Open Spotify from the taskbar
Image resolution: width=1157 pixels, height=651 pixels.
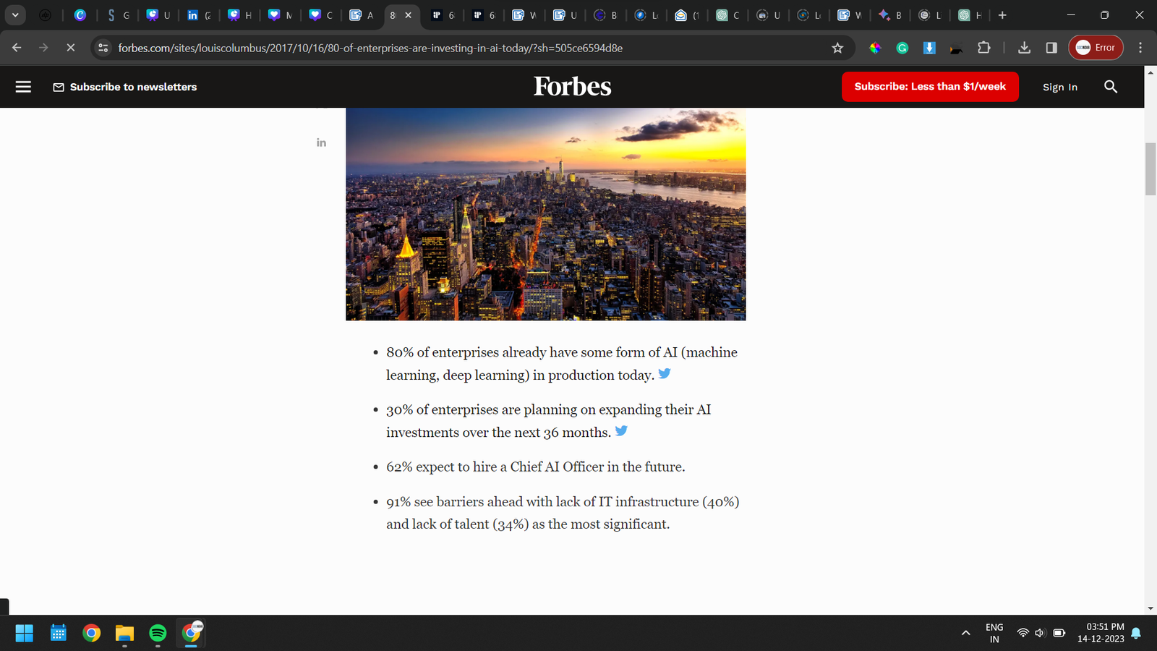tap(158, 634)
